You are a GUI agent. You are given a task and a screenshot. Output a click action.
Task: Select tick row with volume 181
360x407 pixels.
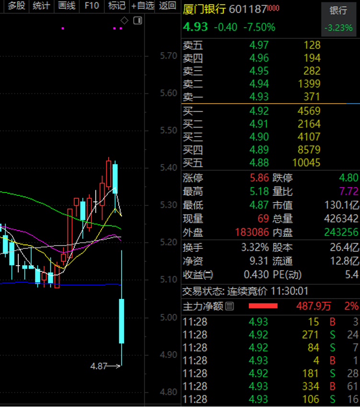click(270, 374)
